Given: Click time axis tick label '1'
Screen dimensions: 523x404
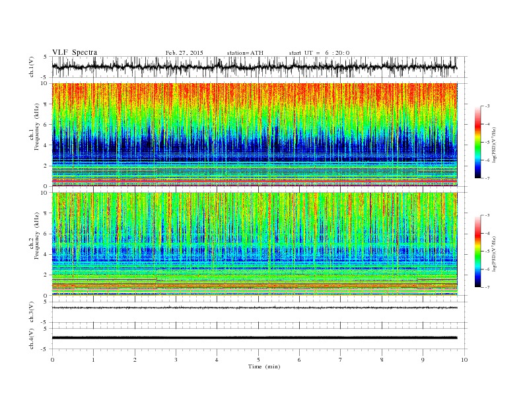Looking at the screenshot, I should click(93, 360).
